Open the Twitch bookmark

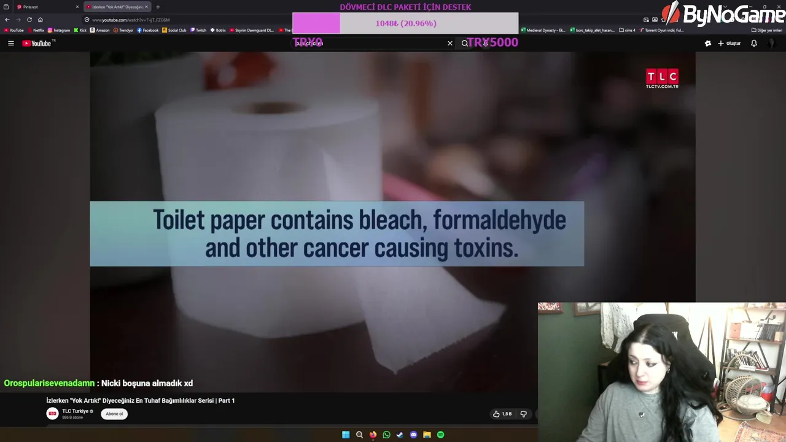click(x=198, y=30)
